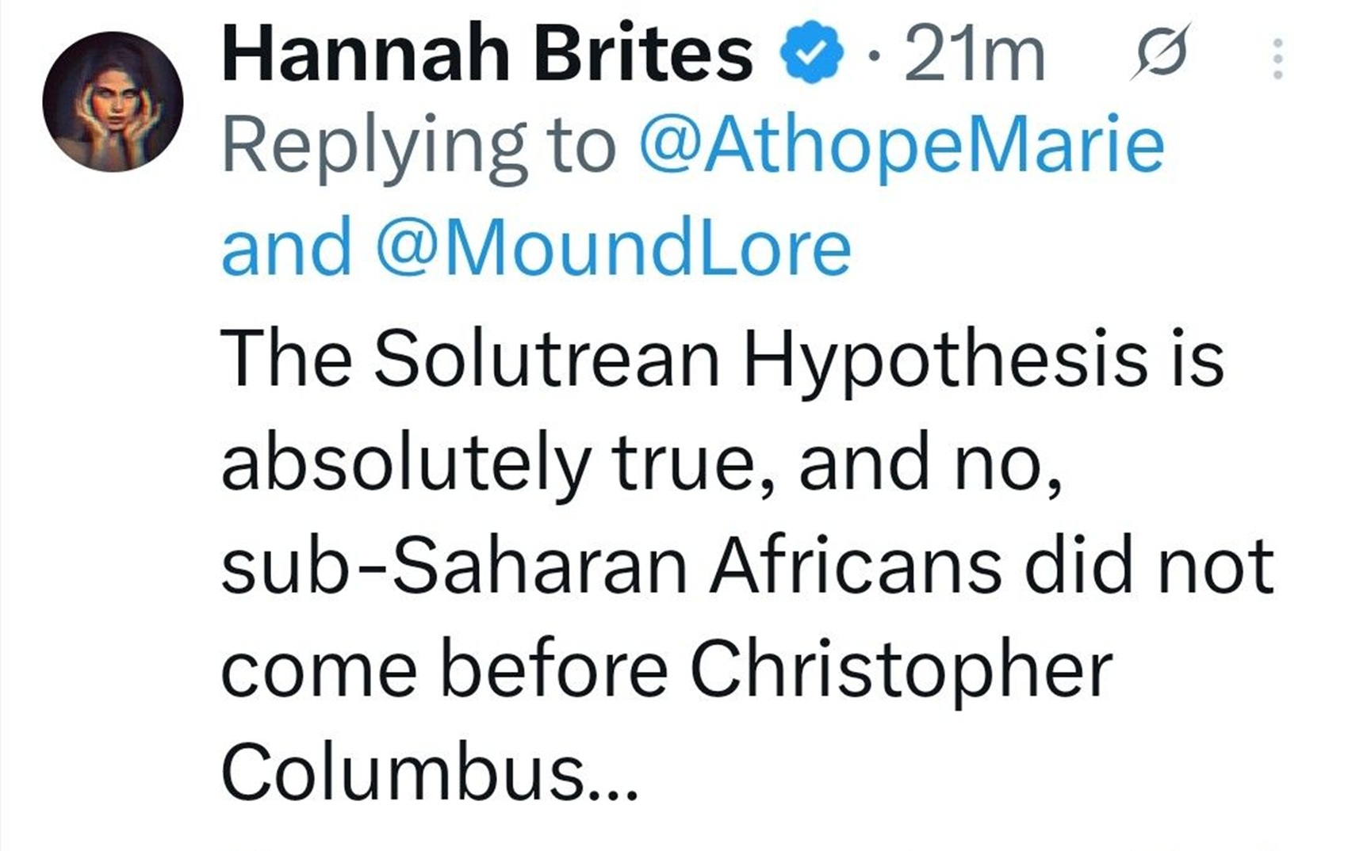Click the dot separator before the timestamp

(x=873, y=55)
